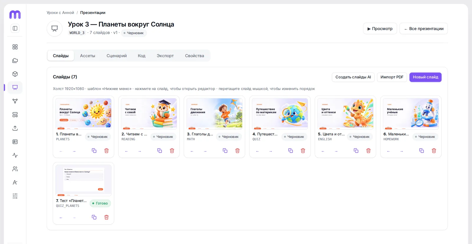Click the Новый слайд button
The width and height of the screenshot is (472, 244).
point(425,77)
